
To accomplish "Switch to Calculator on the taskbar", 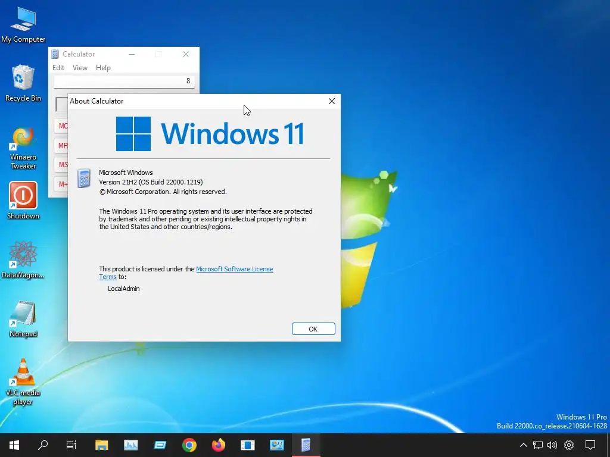I will 306,445.
